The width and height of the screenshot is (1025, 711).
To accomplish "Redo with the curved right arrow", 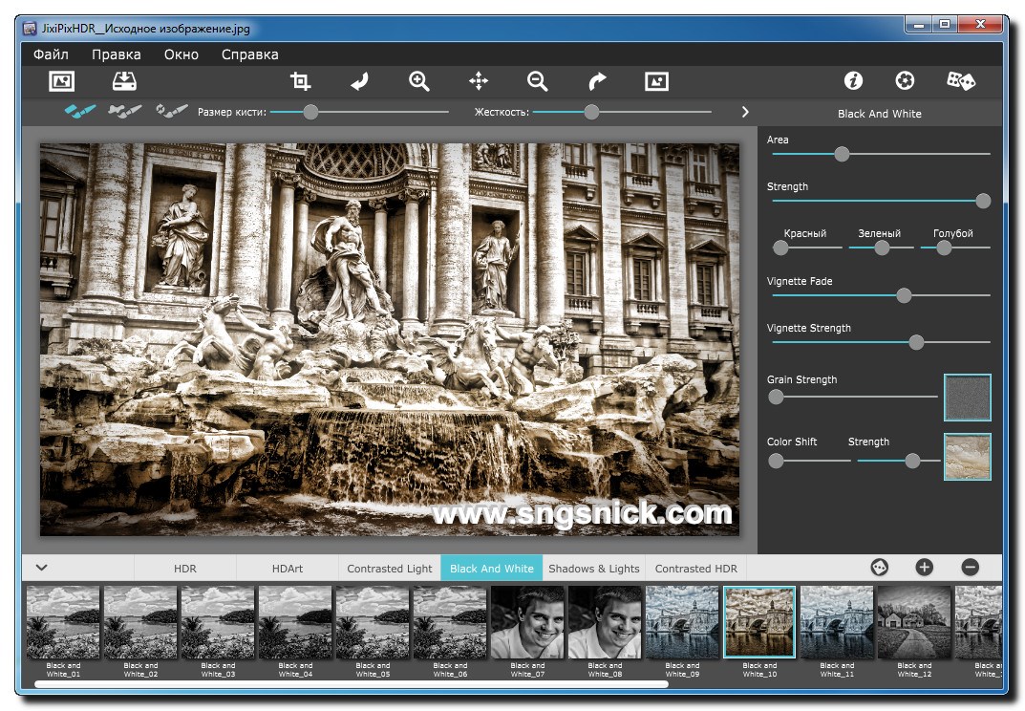I will point(597,81).
